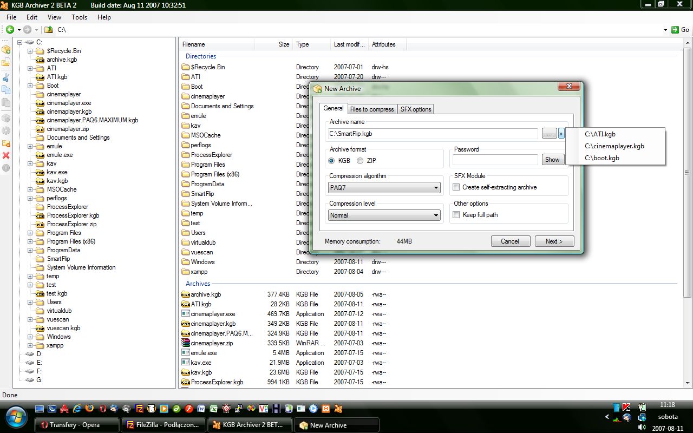Check the Keep full path option
The width and height of the screenshot is (693, 433).
pos(456,214)
